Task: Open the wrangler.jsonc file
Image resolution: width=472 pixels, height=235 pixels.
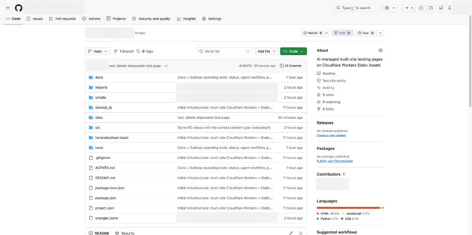Action: coord(106,218)
